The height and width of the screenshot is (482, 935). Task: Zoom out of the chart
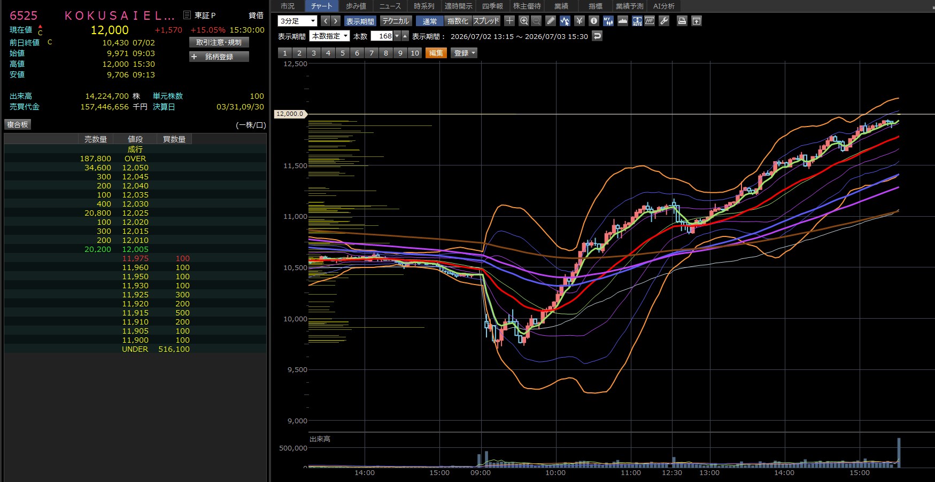click(x=536, y=21)
